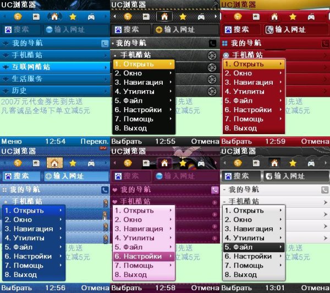Choose '8. Выход' in the black theme menu
Viewport: 330px width, 293px height.
point(144,128)
